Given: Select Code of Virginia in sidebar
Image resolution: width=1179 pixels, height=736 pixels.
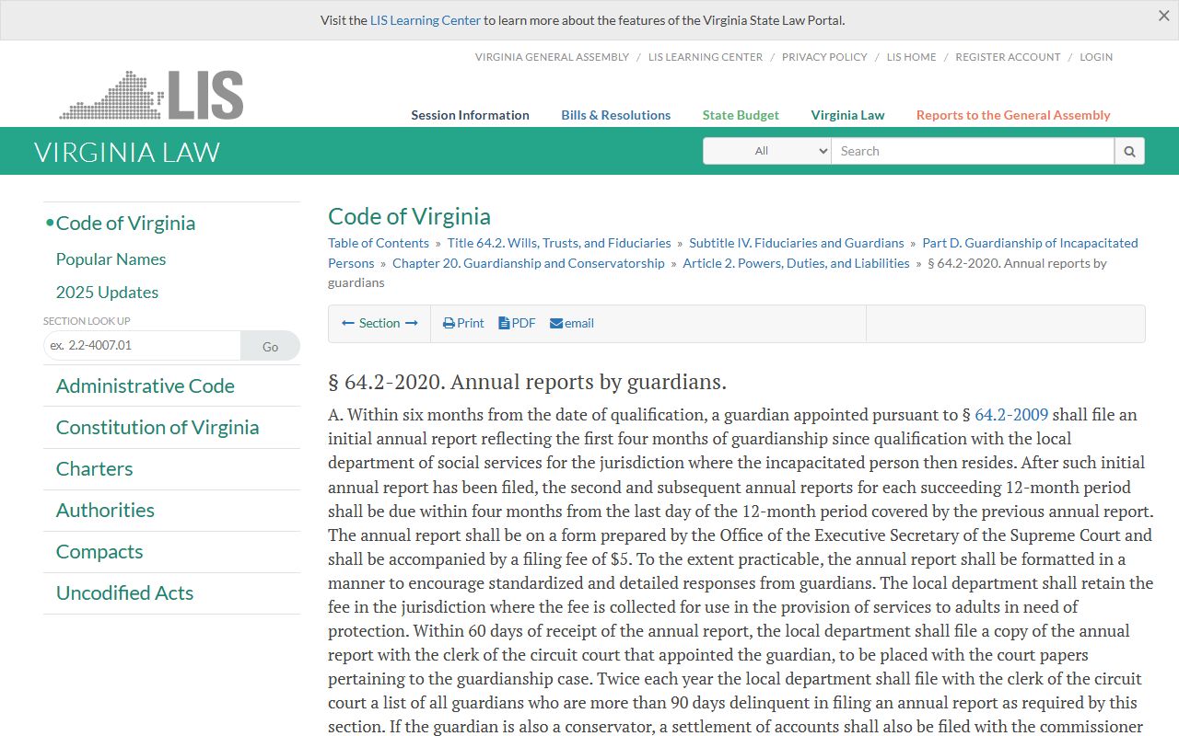Looking at the screenshot, I should point(125,224).
